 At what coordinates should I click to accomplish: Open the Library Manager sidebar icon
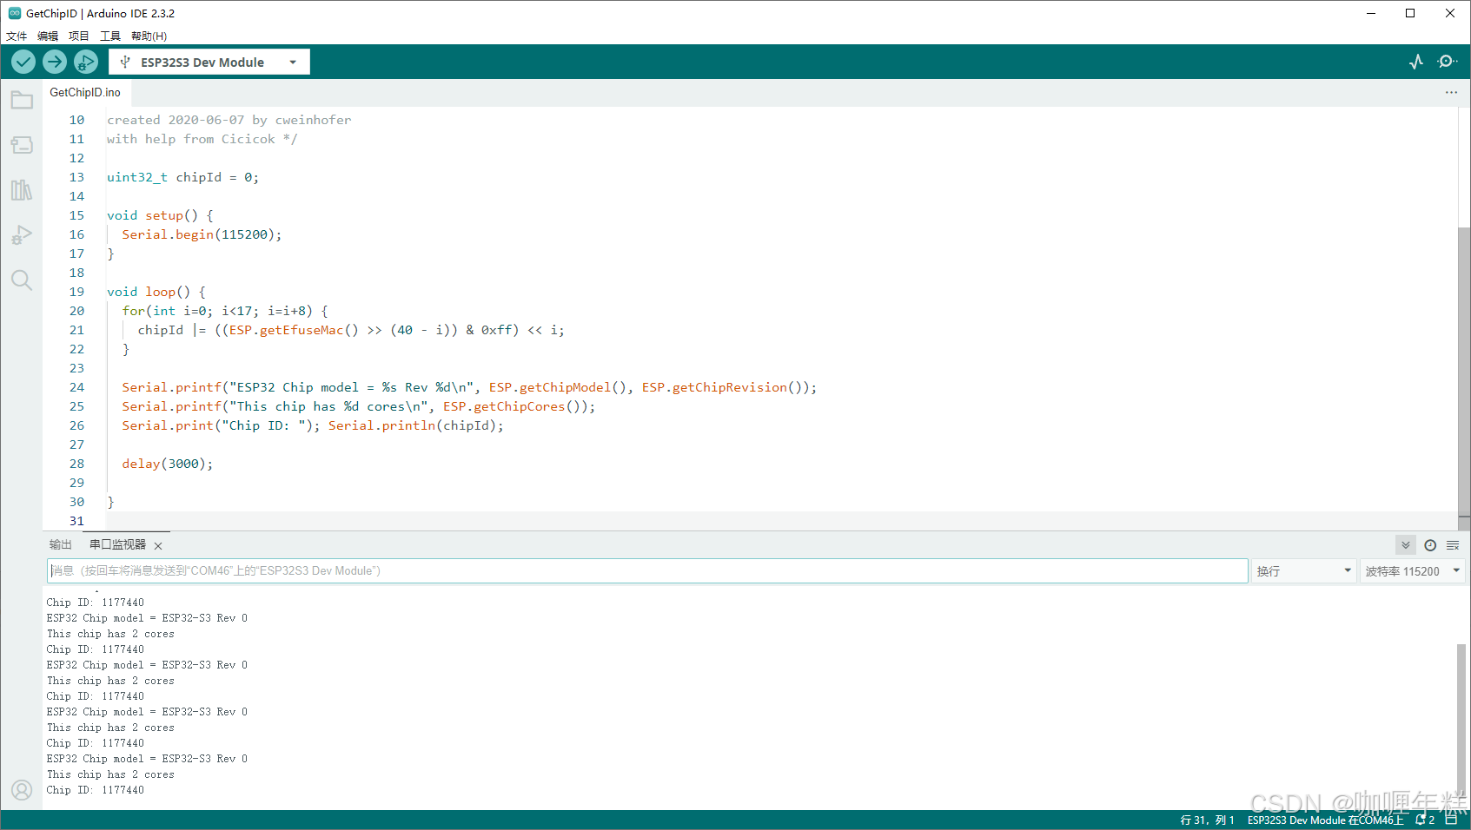coord(22,190)
